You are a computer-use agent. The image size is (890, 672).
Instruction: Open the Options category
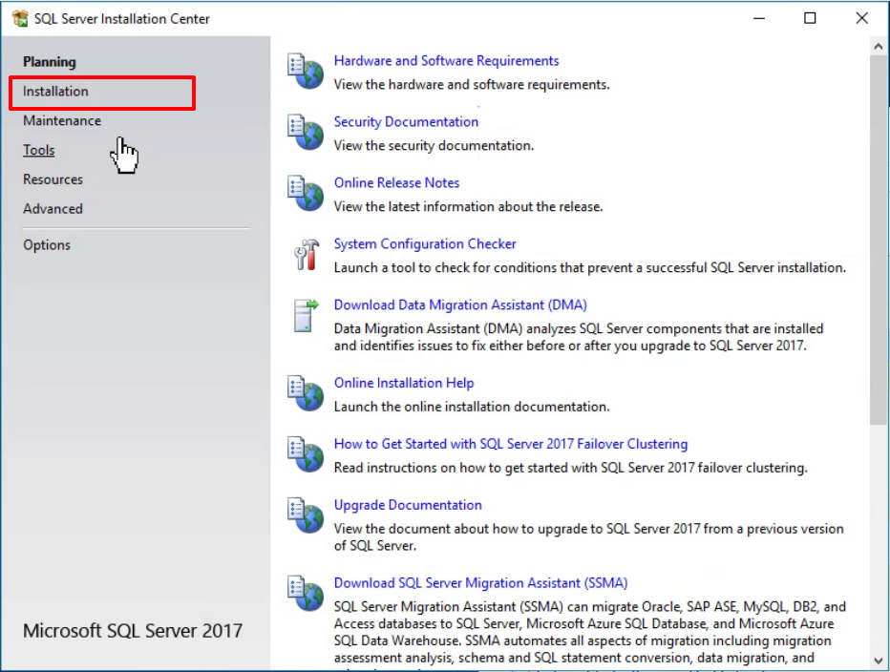(47, 245)
